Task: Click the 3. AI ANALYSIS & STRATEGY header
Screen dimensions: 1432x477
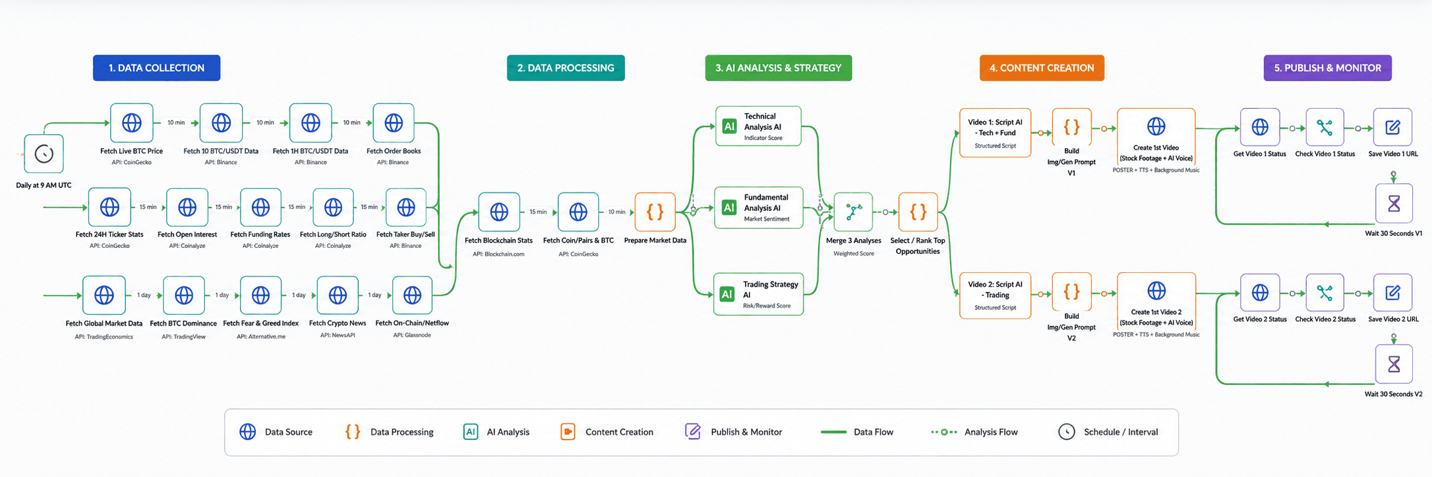Action: tap(779, 68)
